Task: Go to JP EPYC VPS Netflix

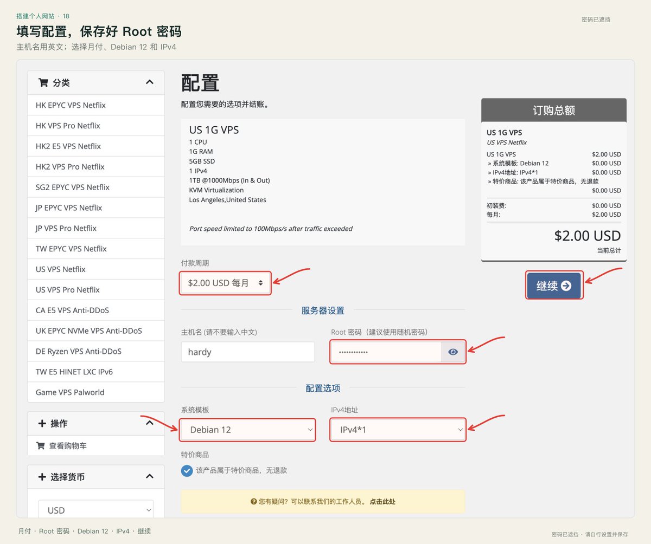Action: point(96,208)
